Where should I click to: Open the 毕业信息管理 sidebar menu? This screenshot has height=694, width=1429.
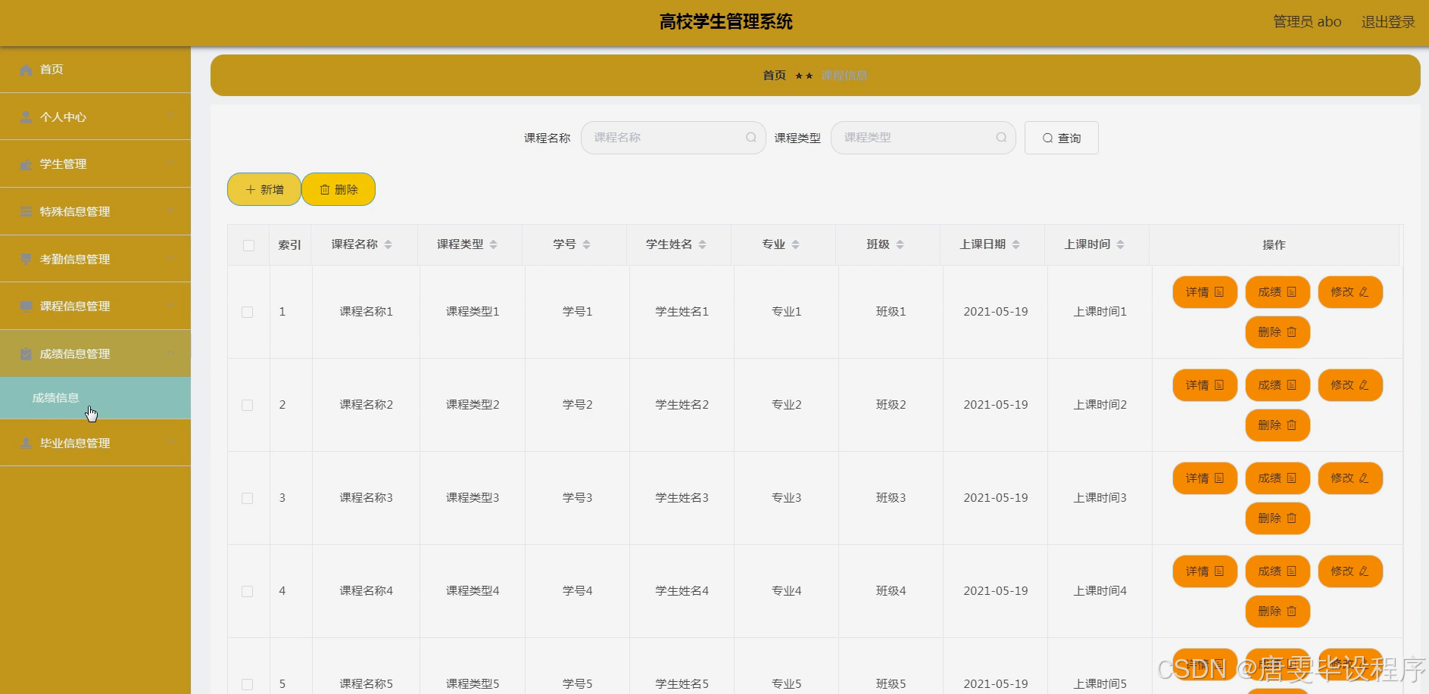(x=95, y=443)
